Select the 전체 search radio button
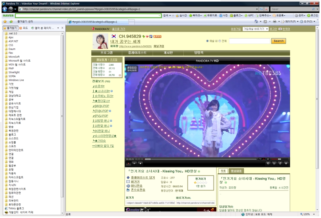 pos(220,41)
